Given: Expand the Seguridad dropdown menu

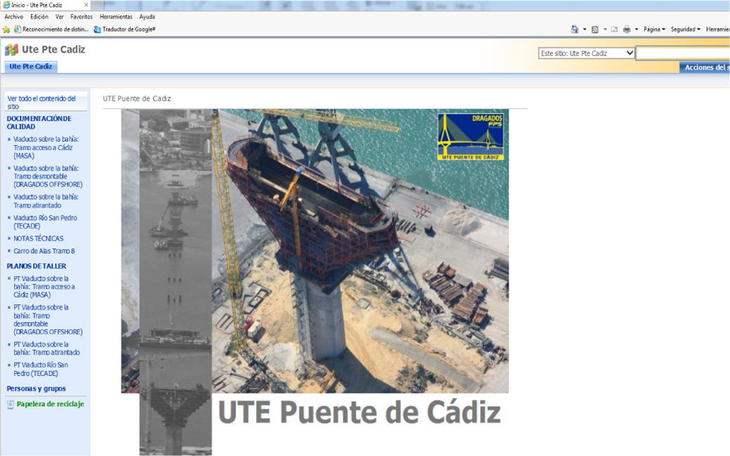Looking at the screenshot, I should [x=685, y=29].
